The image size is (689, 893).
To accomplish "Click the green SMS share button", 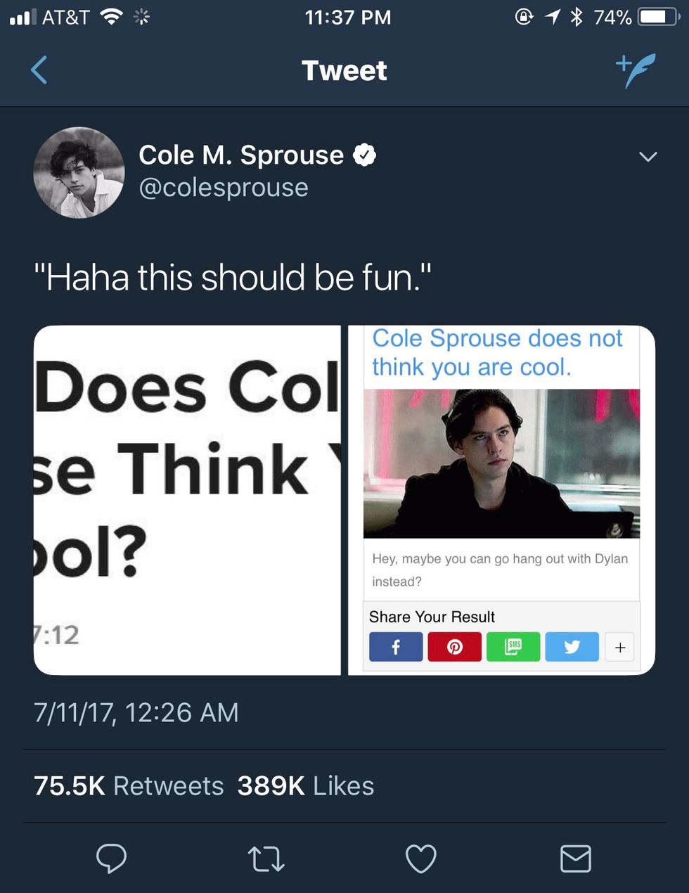I will pyautogui.click(x=513, y=647).
